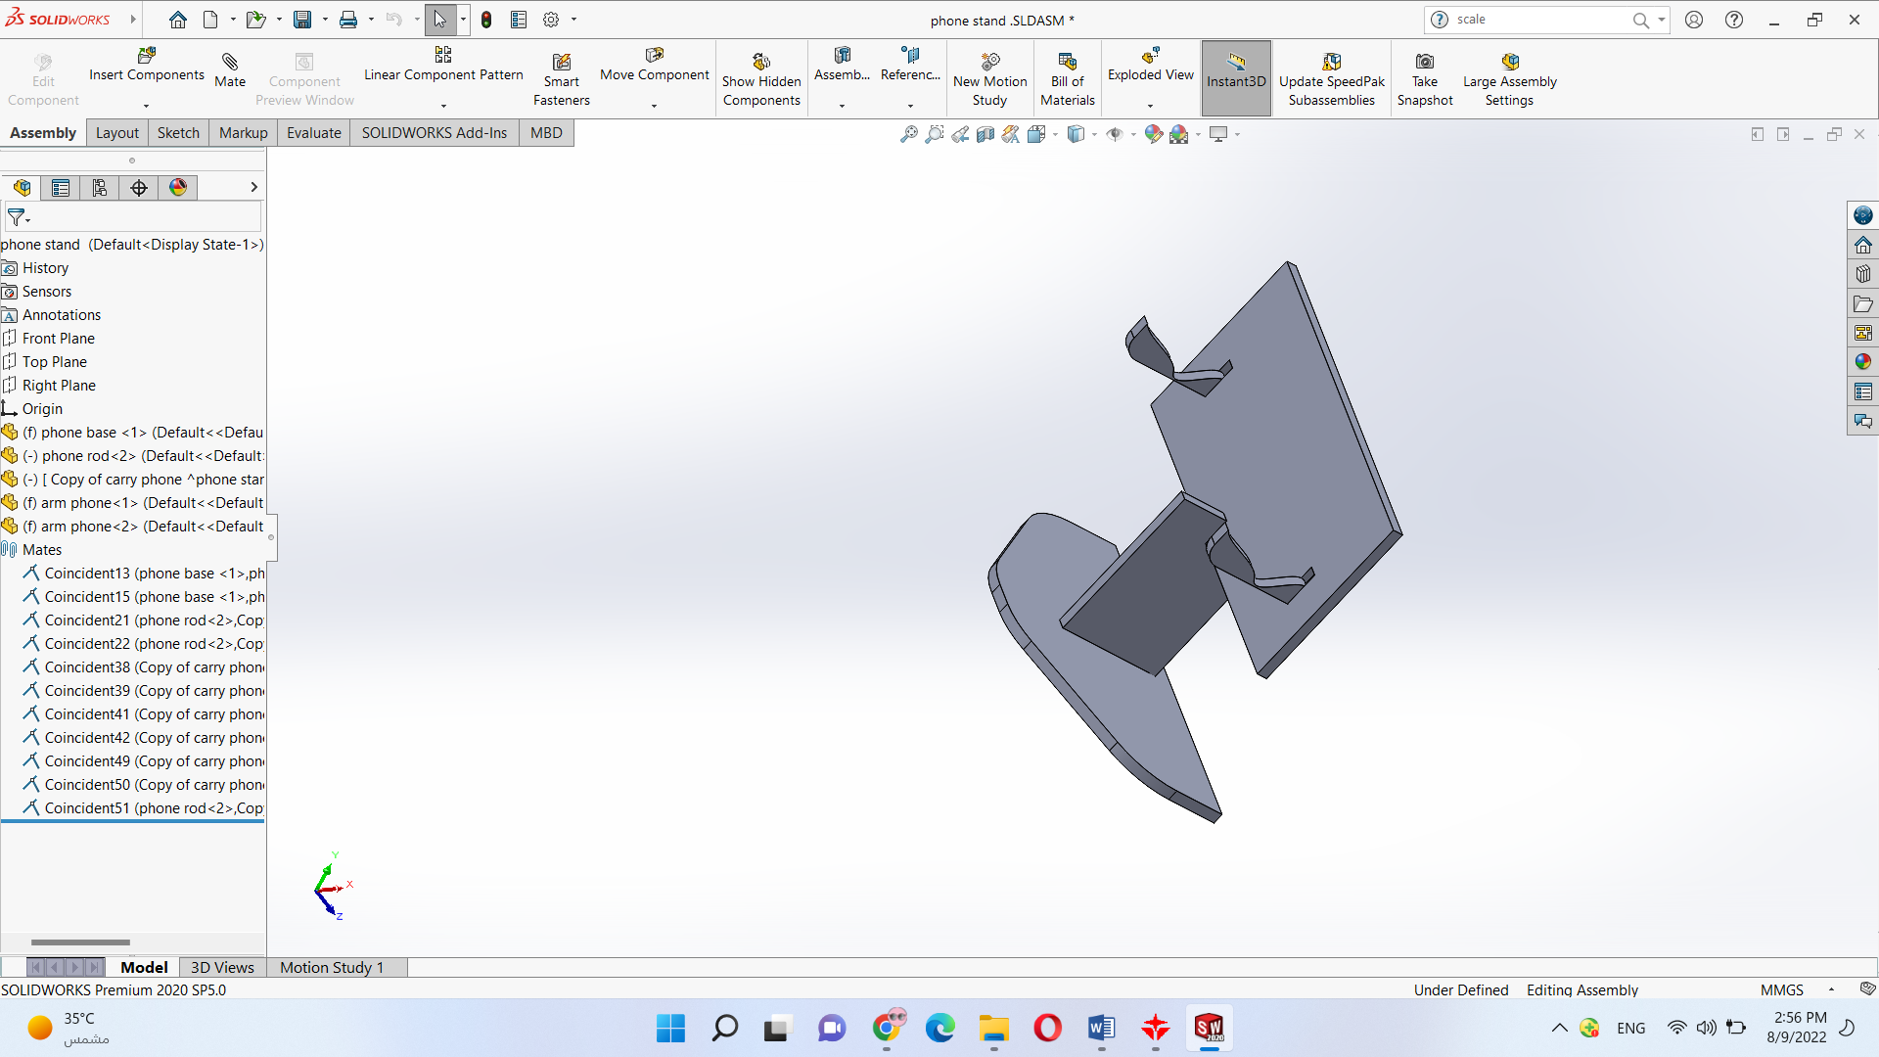1879x1057 pixels.
Task: Click the Rebuild traffic light icon
Action: point(486,20)
